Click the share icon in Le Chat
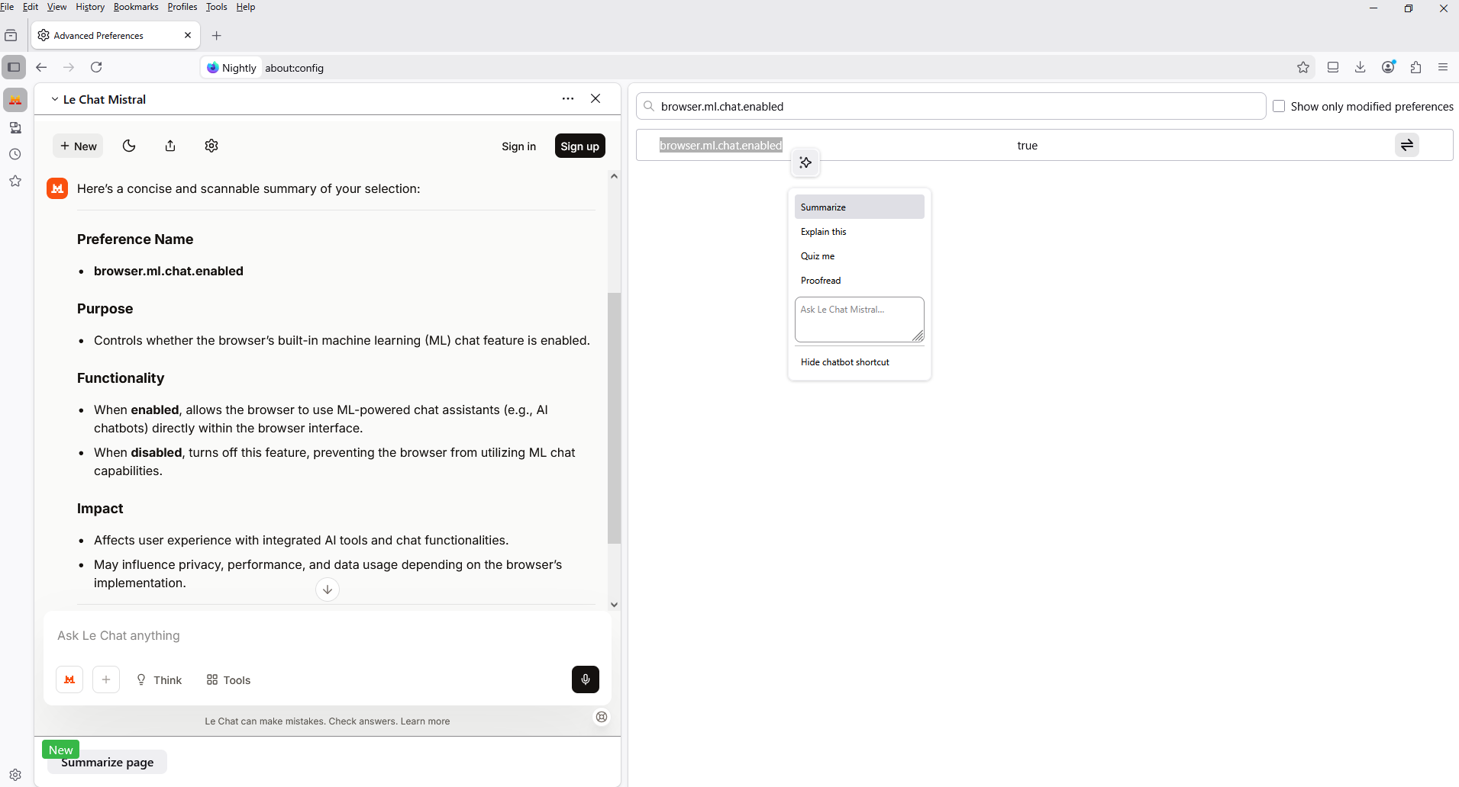The image size is (1459, 787). (x=170, y=146)
